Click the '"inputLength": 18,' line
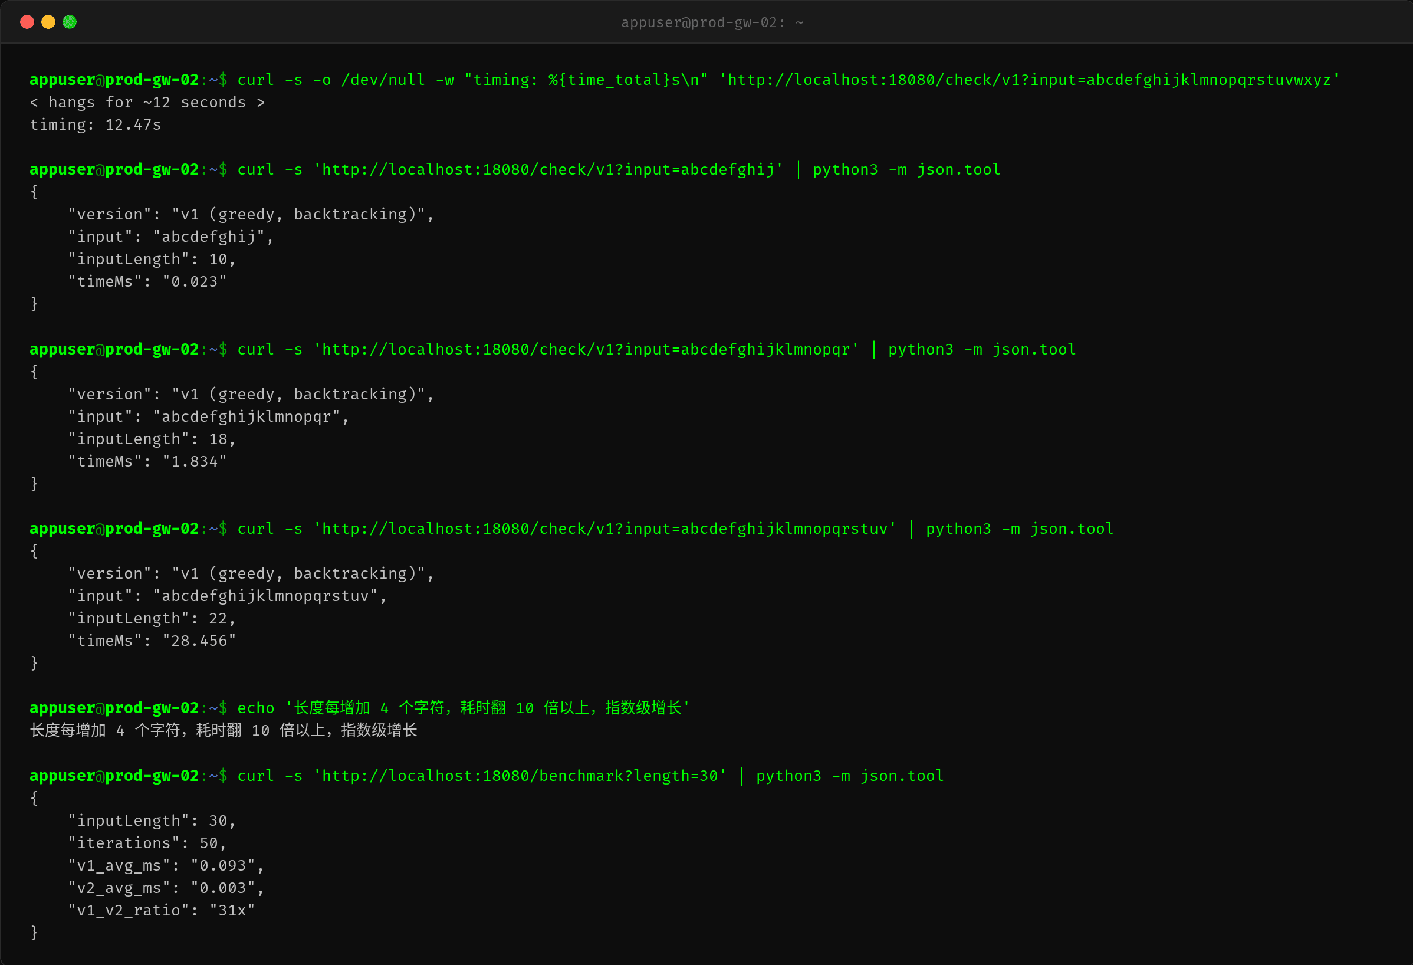Image resolution: width=1413 pixels, height=965 pixels. click(152, 439)
